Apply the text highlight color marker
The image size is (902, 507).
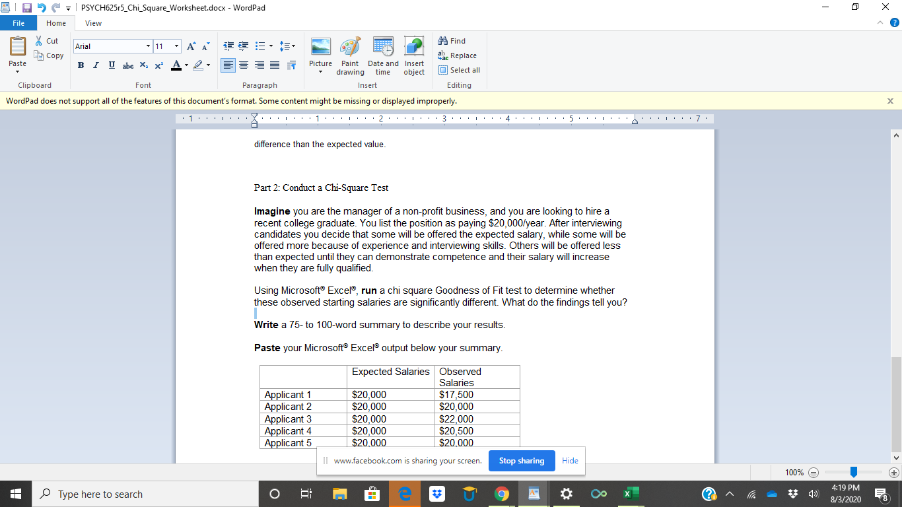coord(197,65)
